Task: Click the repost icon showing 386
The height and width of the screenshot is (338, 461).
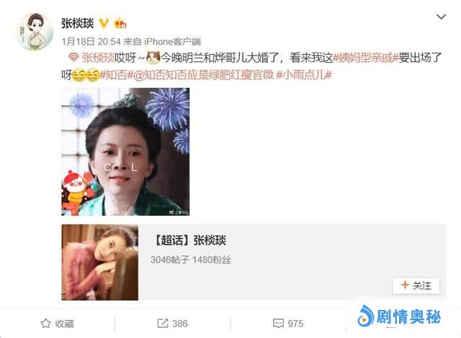Action: [163, 324]
